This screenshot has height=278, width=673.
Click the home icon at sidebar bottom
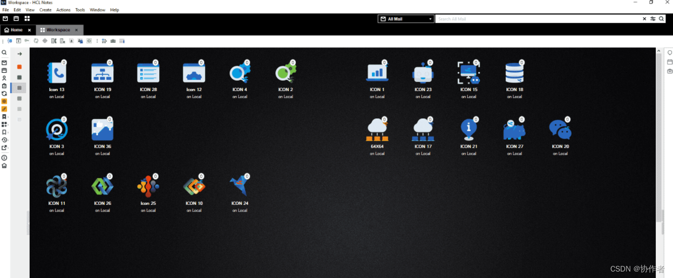(x=4, y=165)
